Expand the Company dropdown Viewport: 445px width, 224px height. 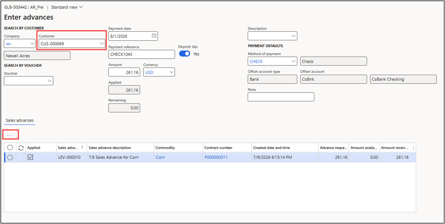tap(32, 44)
